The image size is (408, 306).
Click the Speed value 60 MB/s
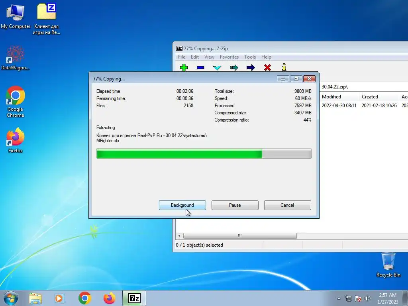303,98
